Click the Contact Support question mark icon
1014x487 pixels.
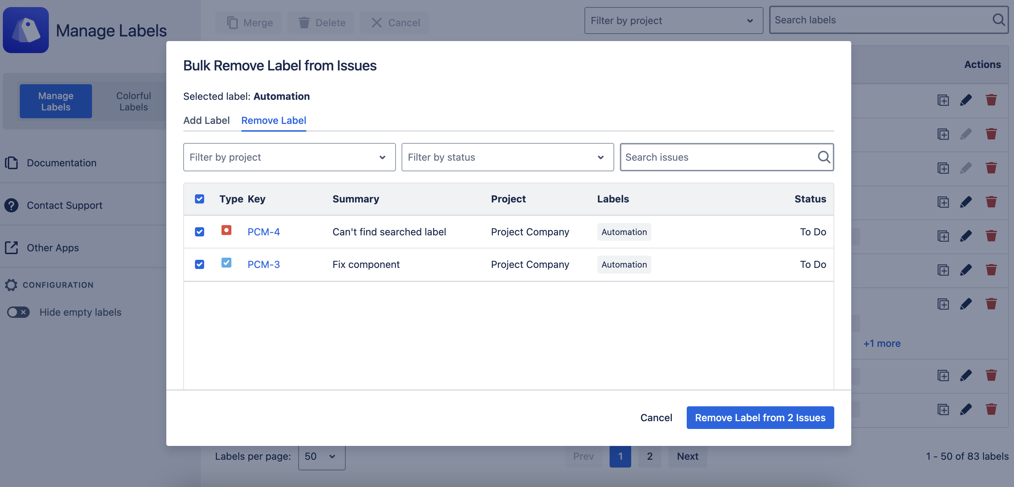(11, 205)
